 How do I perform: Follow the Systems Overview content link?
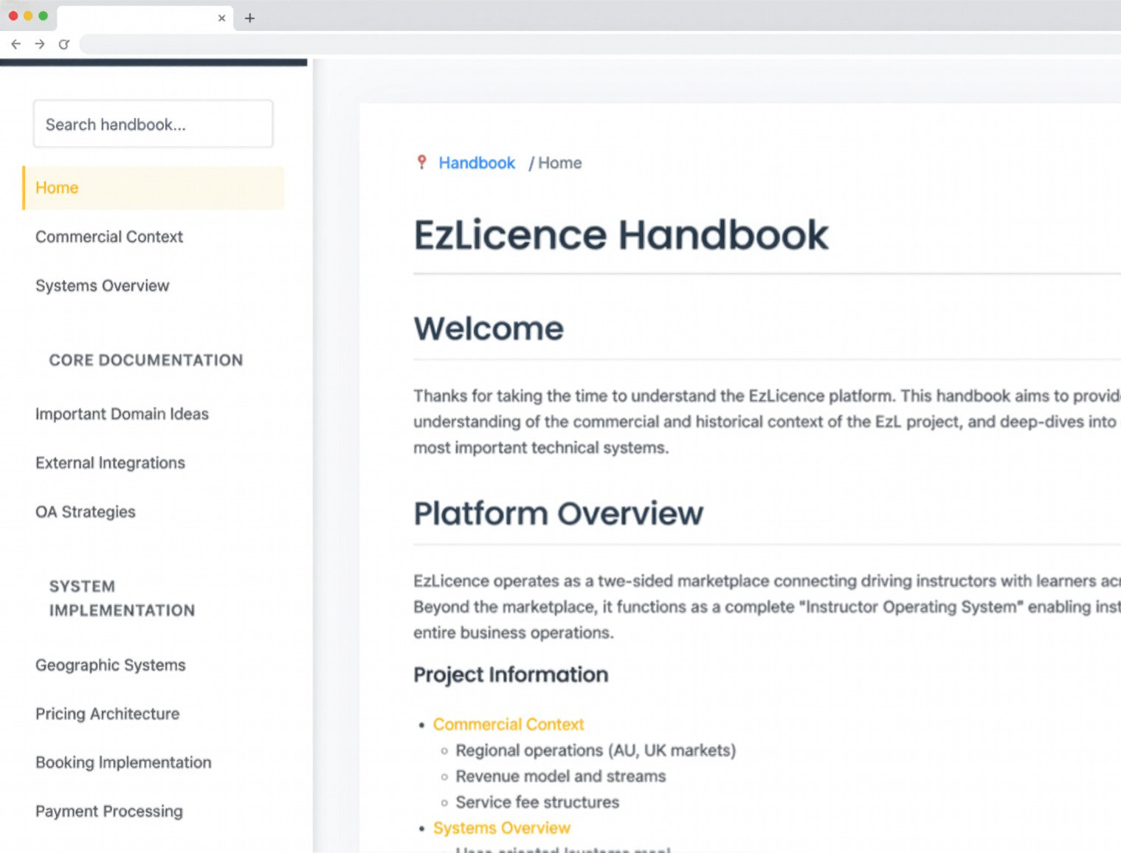pyautogui.click(x=502, y=828)
